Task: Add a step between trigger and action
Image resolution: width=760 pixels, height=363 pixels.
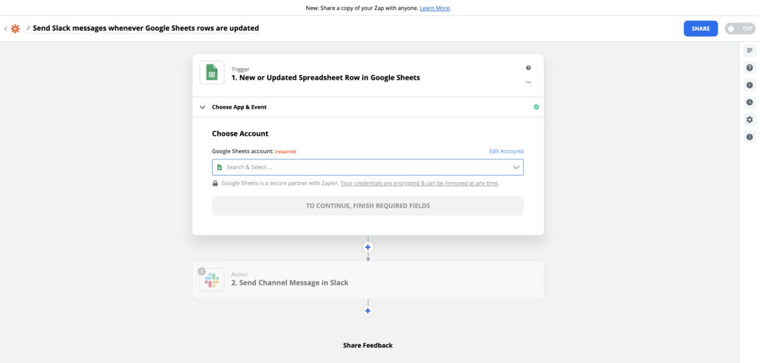Action: (368, 247)
